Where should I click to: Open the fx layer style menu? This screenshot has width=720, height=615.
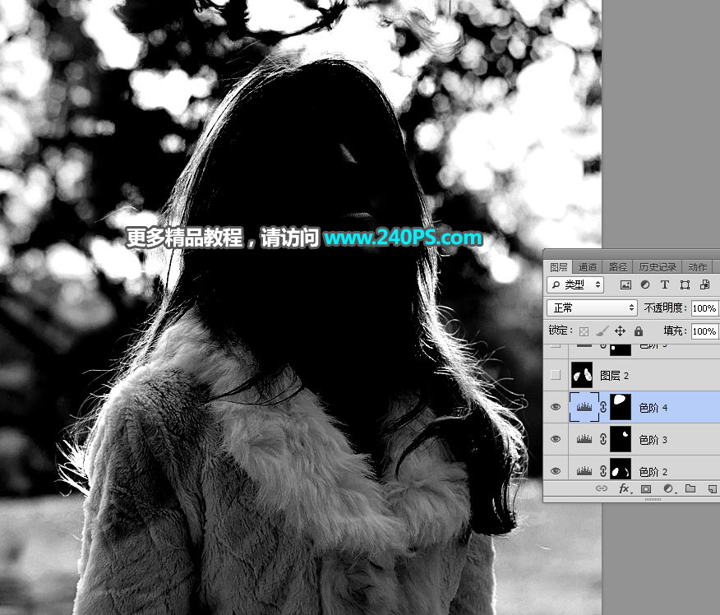click(625, 488)
